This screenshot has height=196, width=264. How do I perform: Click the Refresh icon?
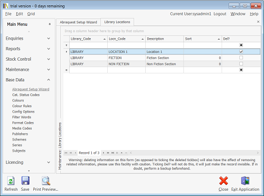[x=11, y=181]
